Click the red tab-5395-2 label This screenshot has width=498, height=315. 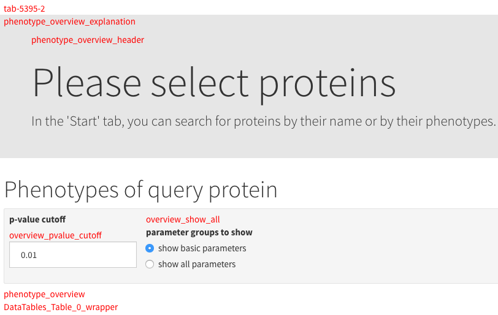tap(25, 9)
